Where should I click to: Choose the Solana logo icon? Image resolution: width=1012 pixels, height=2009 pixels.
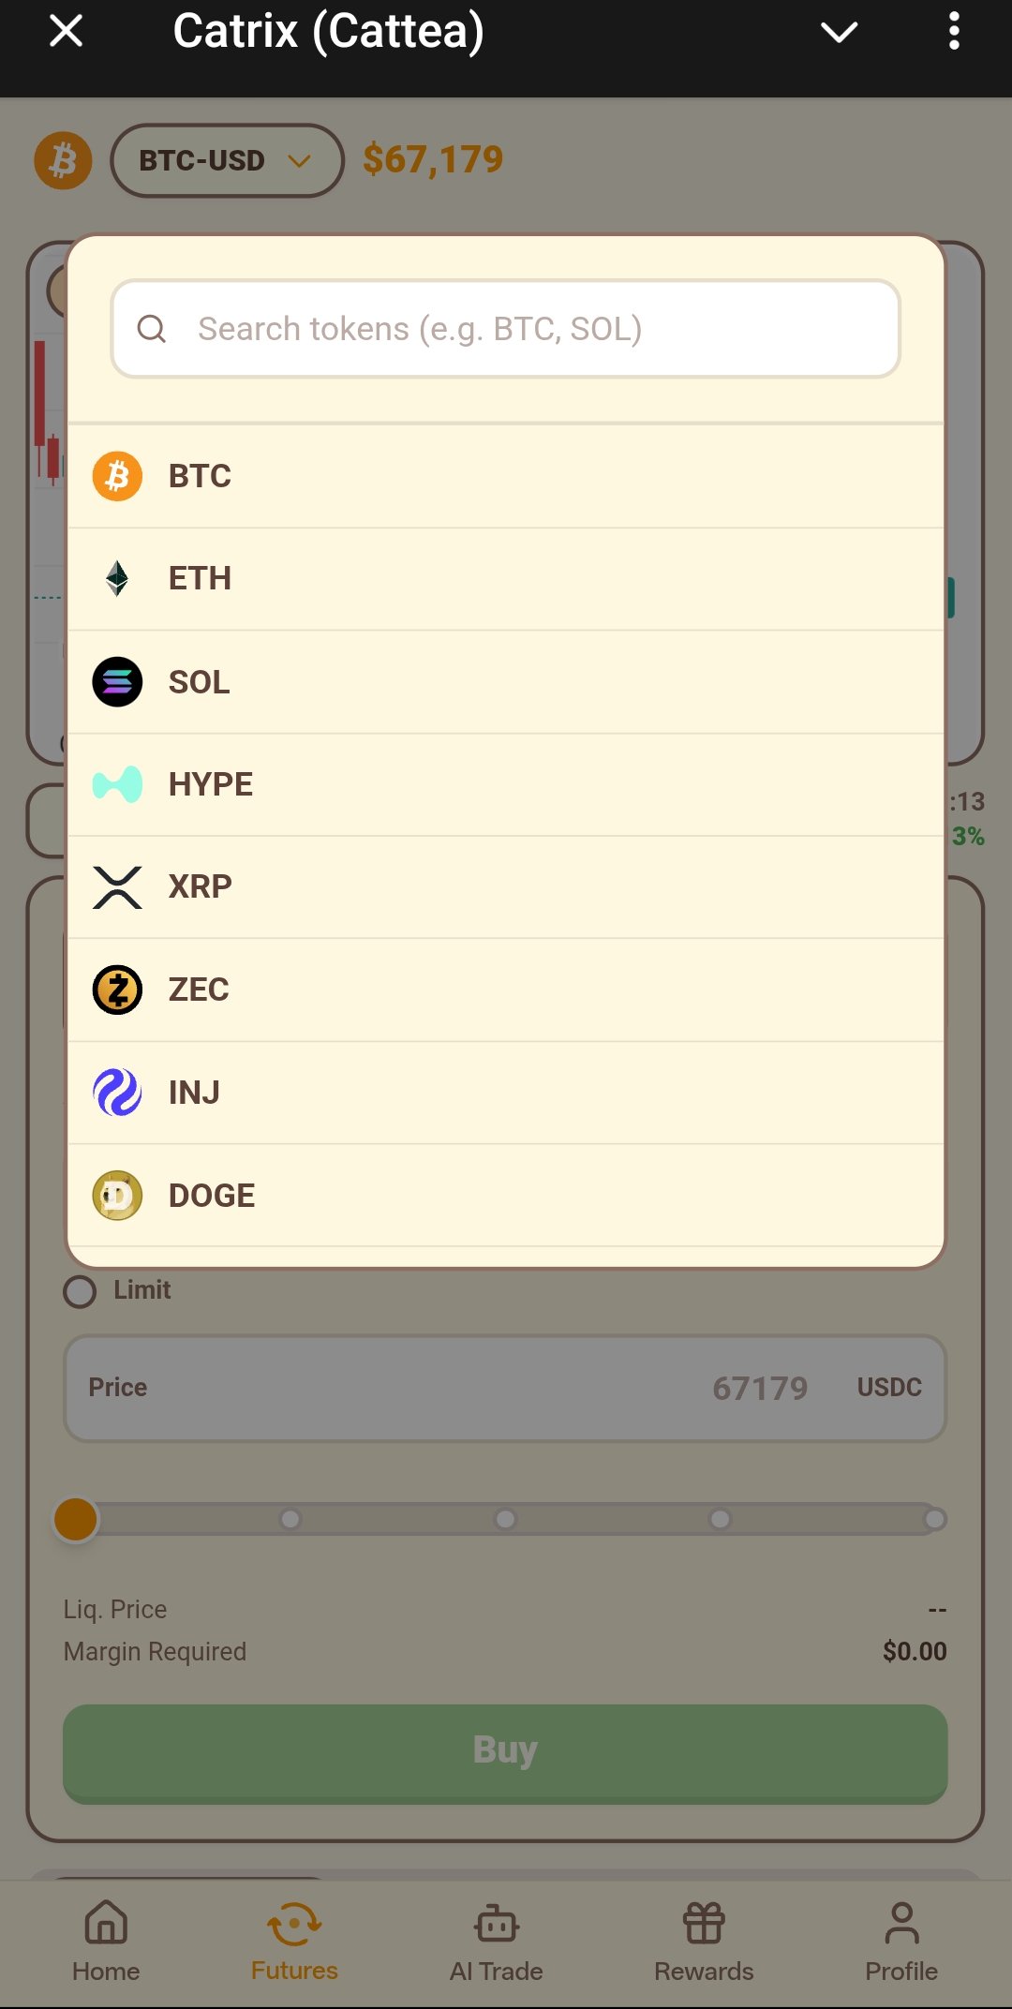117,681
